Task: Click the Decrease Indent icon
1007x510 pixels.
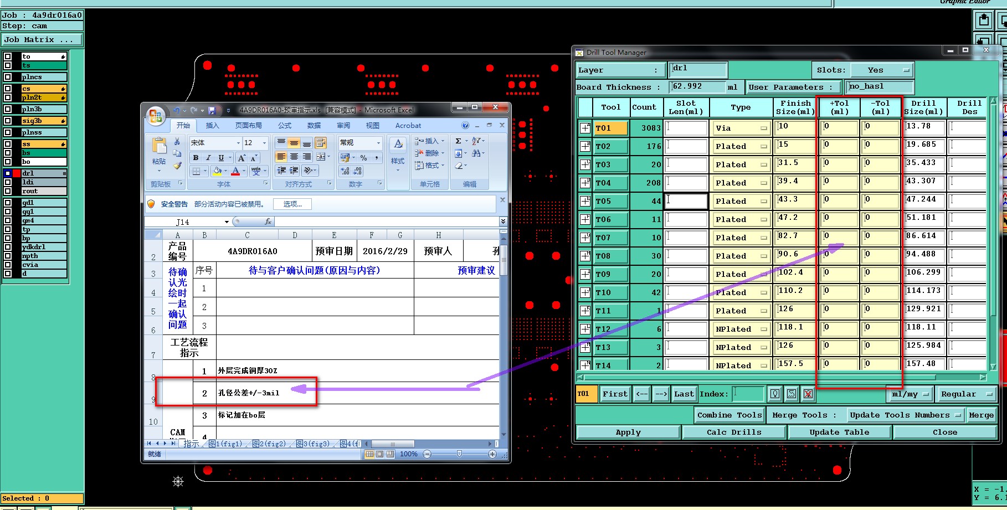Action: click(x=281, y=171)
